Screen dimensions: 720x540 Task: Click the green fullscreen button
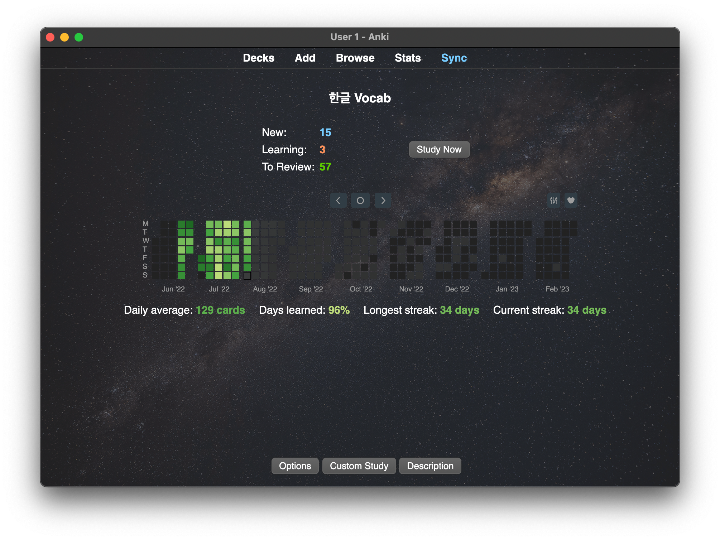point(79,37)
